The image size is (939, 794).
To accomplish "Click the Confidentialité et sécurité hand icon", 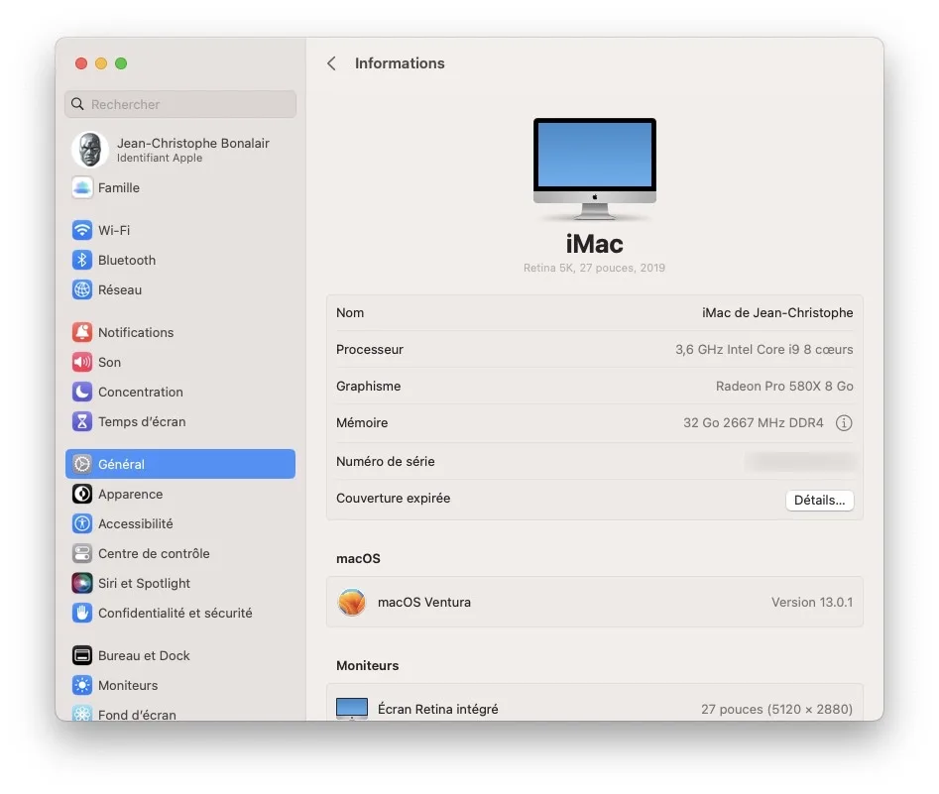I will 82,614.
